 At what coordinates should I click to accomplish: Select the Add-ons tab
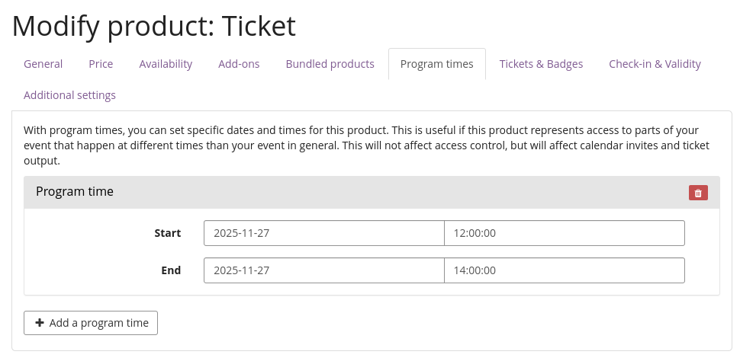click(x=239, y=64)
